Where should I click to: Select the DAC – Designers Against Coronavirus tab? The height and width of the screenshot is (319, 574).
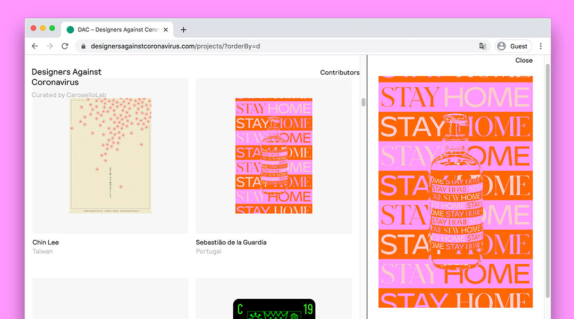[117, 30]
